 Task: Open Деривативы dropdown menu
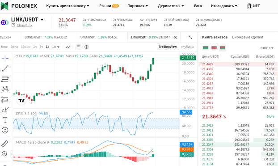[171, 6]
